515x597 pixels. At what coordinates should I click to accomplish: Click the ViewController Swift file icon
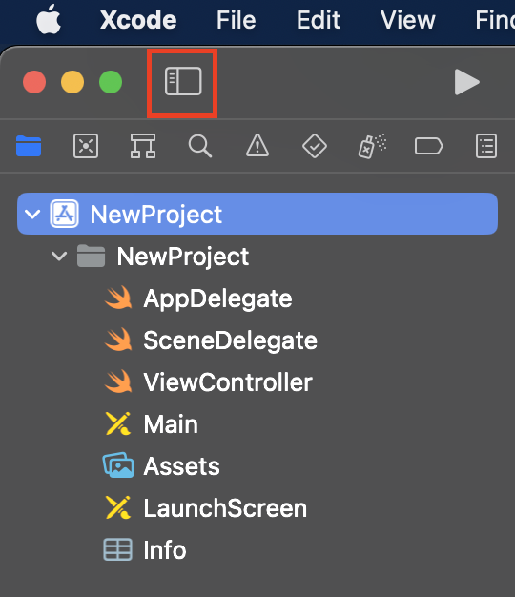pos(118,381)
